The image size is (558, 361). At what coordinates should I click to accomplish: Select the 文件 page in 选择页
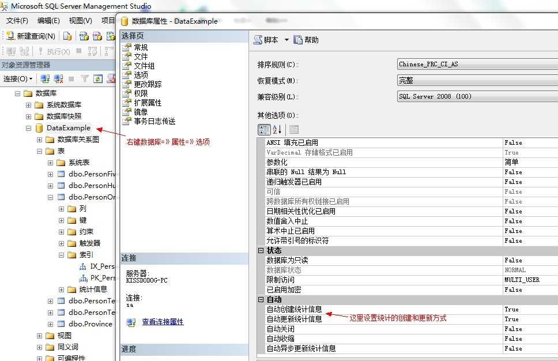click(x=141, y=57)
